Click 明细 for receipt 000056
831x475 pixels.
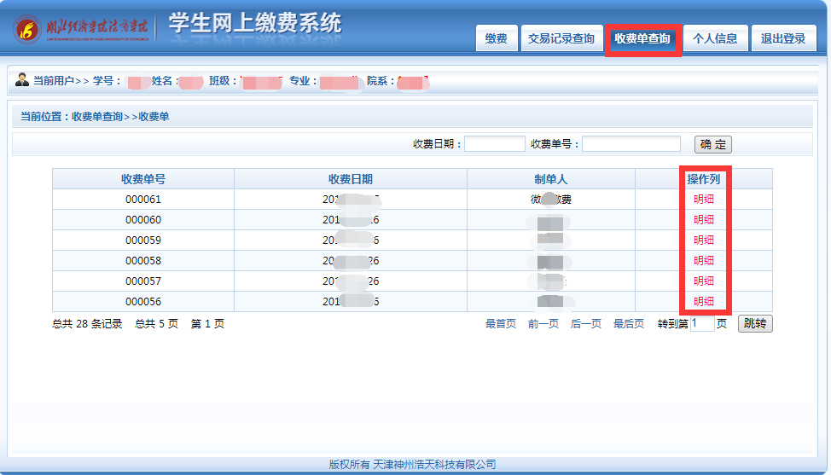704,302
